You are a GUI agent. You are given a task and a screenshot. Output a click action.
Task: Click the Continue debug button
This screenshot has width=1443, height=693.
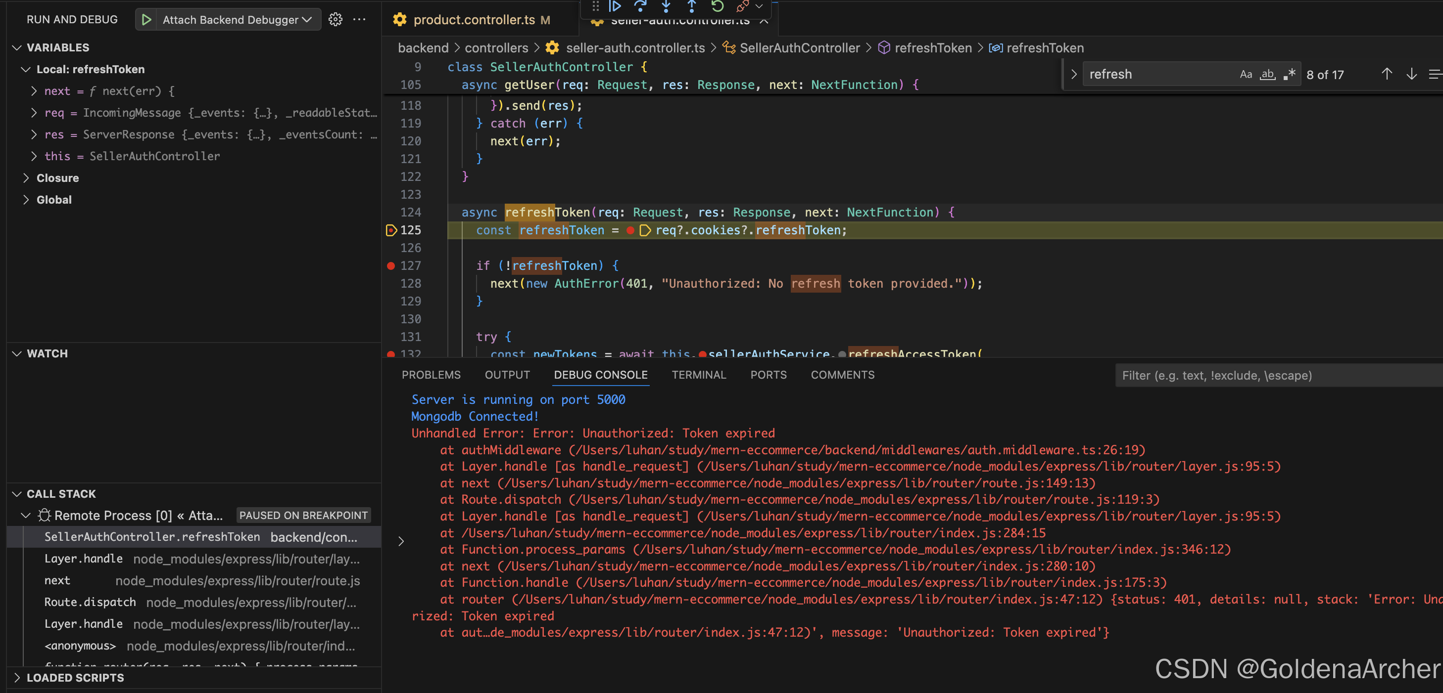click(x=615, y=6)
